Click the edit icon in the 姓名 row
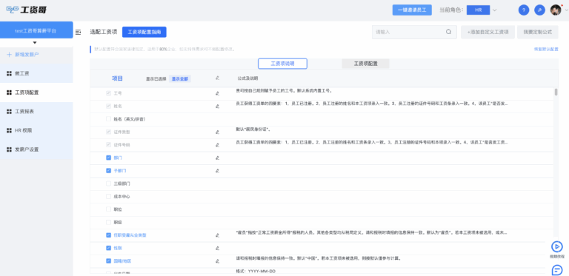The width and height of the screenshot is (569, 276). coord(217,107)
